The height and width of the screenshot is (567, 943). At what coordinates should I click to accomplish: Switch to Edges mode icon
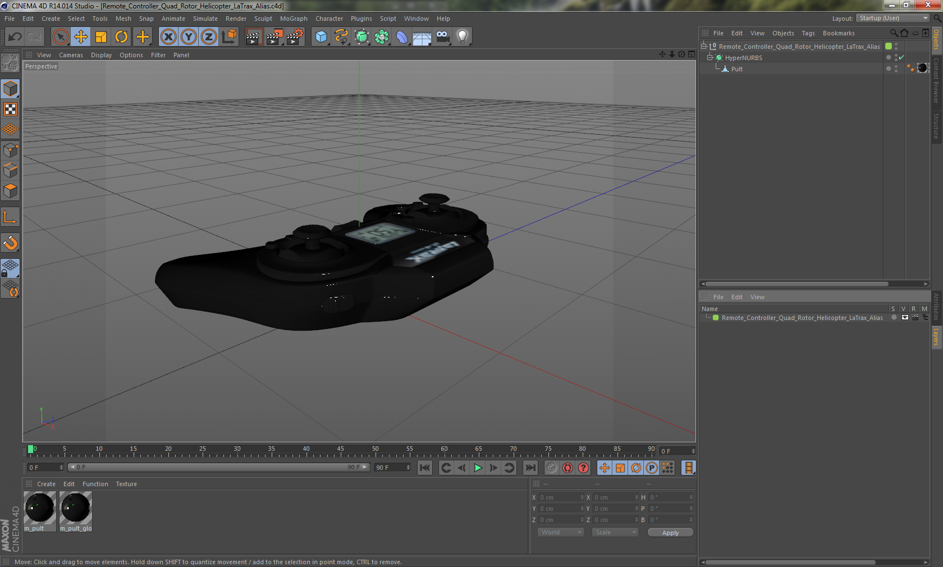click(10, 171)
